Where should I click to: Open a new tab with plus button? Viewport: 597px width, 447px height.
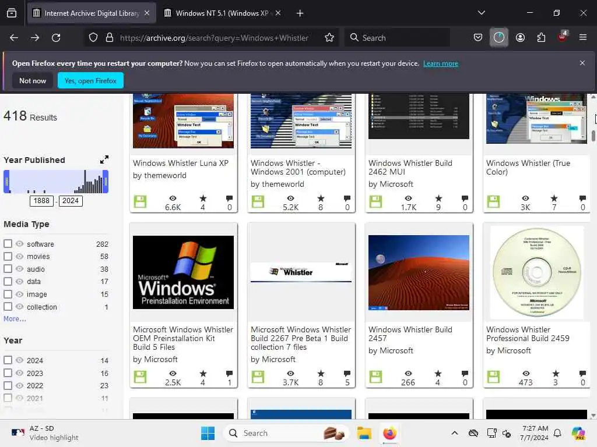[300, 13]
